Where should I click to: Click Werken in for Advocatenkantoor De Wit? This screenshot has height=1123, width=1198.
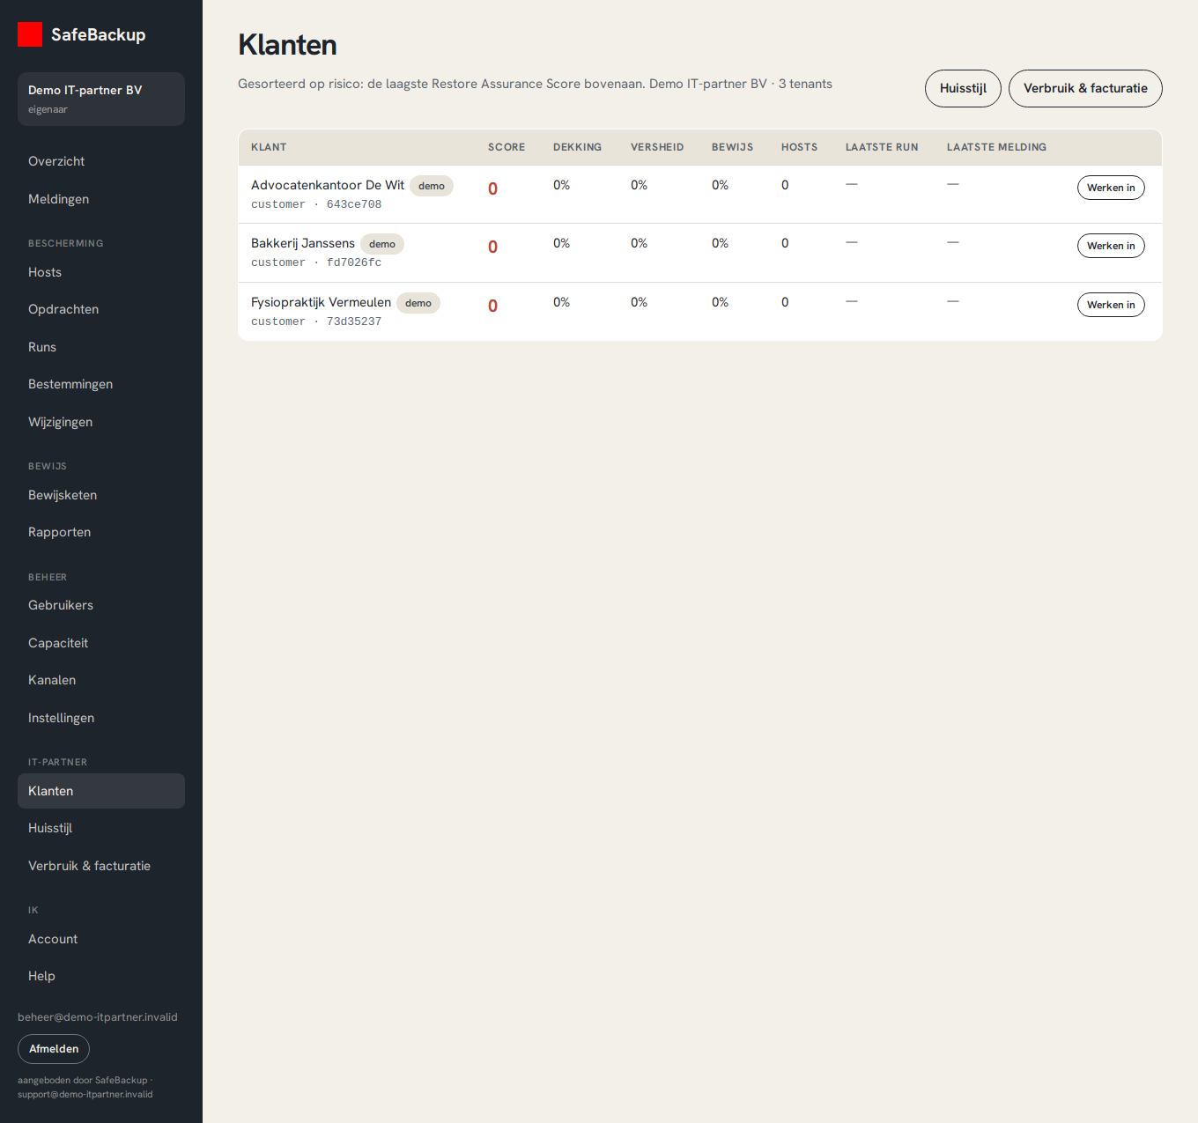coord(1111,188)
